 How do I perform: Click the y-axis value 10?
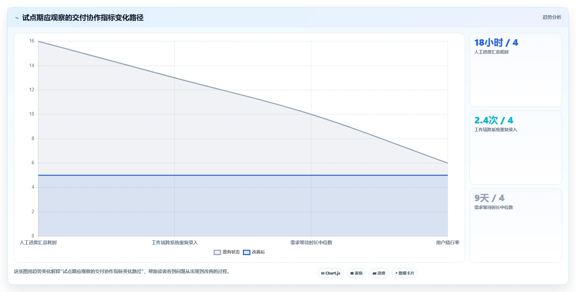pos(32,114)
